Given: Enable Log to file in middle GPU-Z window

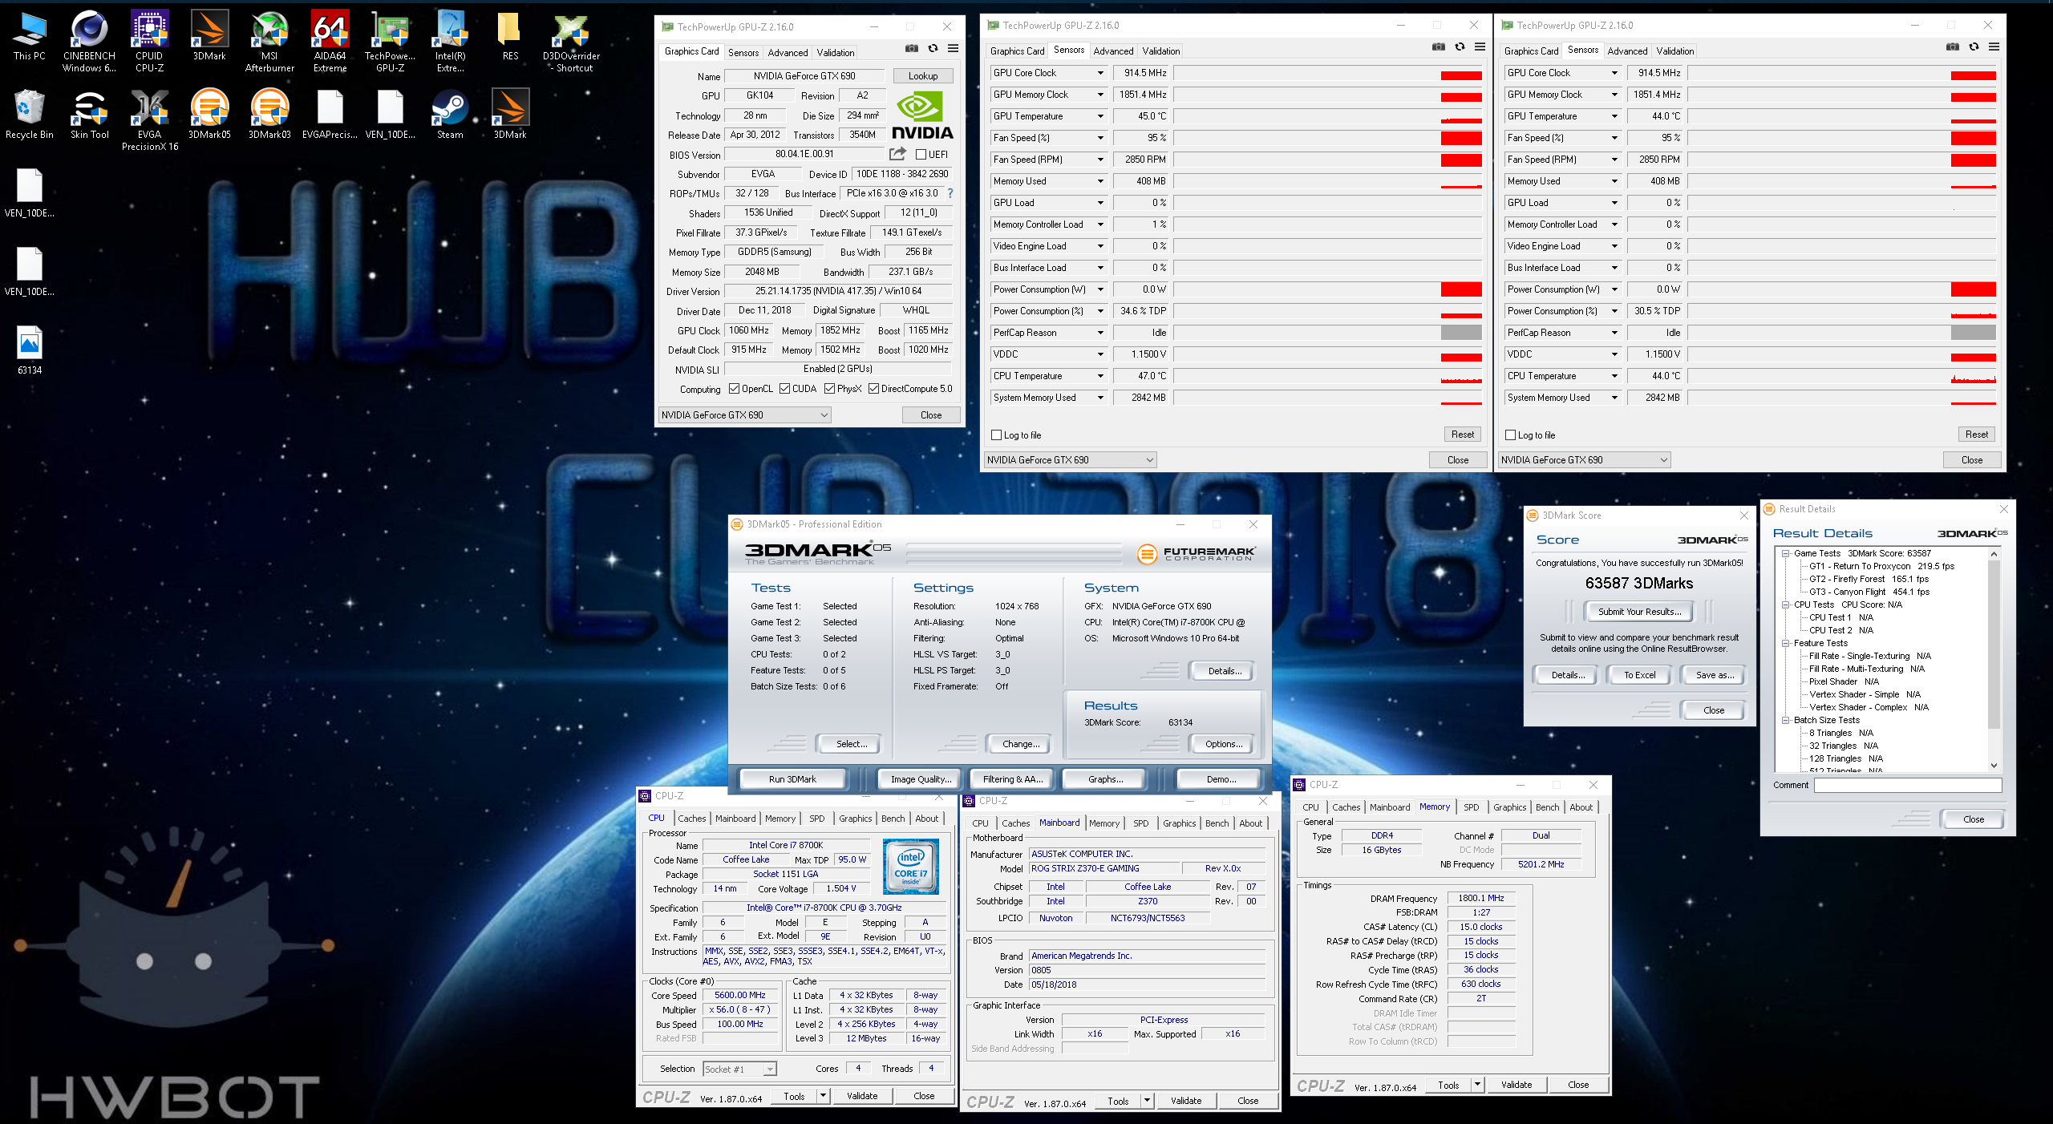Looking at the screenshot, I should 997,435.
